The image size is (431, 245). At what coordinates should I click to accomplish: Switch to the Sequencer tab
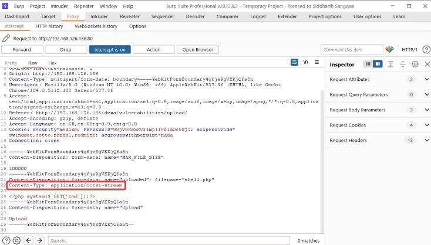click(x=163, y=16)
